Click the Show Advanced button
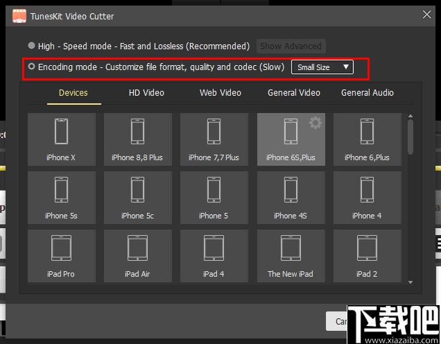The height and width of the screenshot is (344, 441). pyautogui.click(x=291, y=46)
